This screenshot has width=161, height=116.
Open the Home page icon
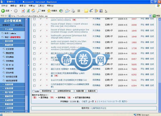33,11
